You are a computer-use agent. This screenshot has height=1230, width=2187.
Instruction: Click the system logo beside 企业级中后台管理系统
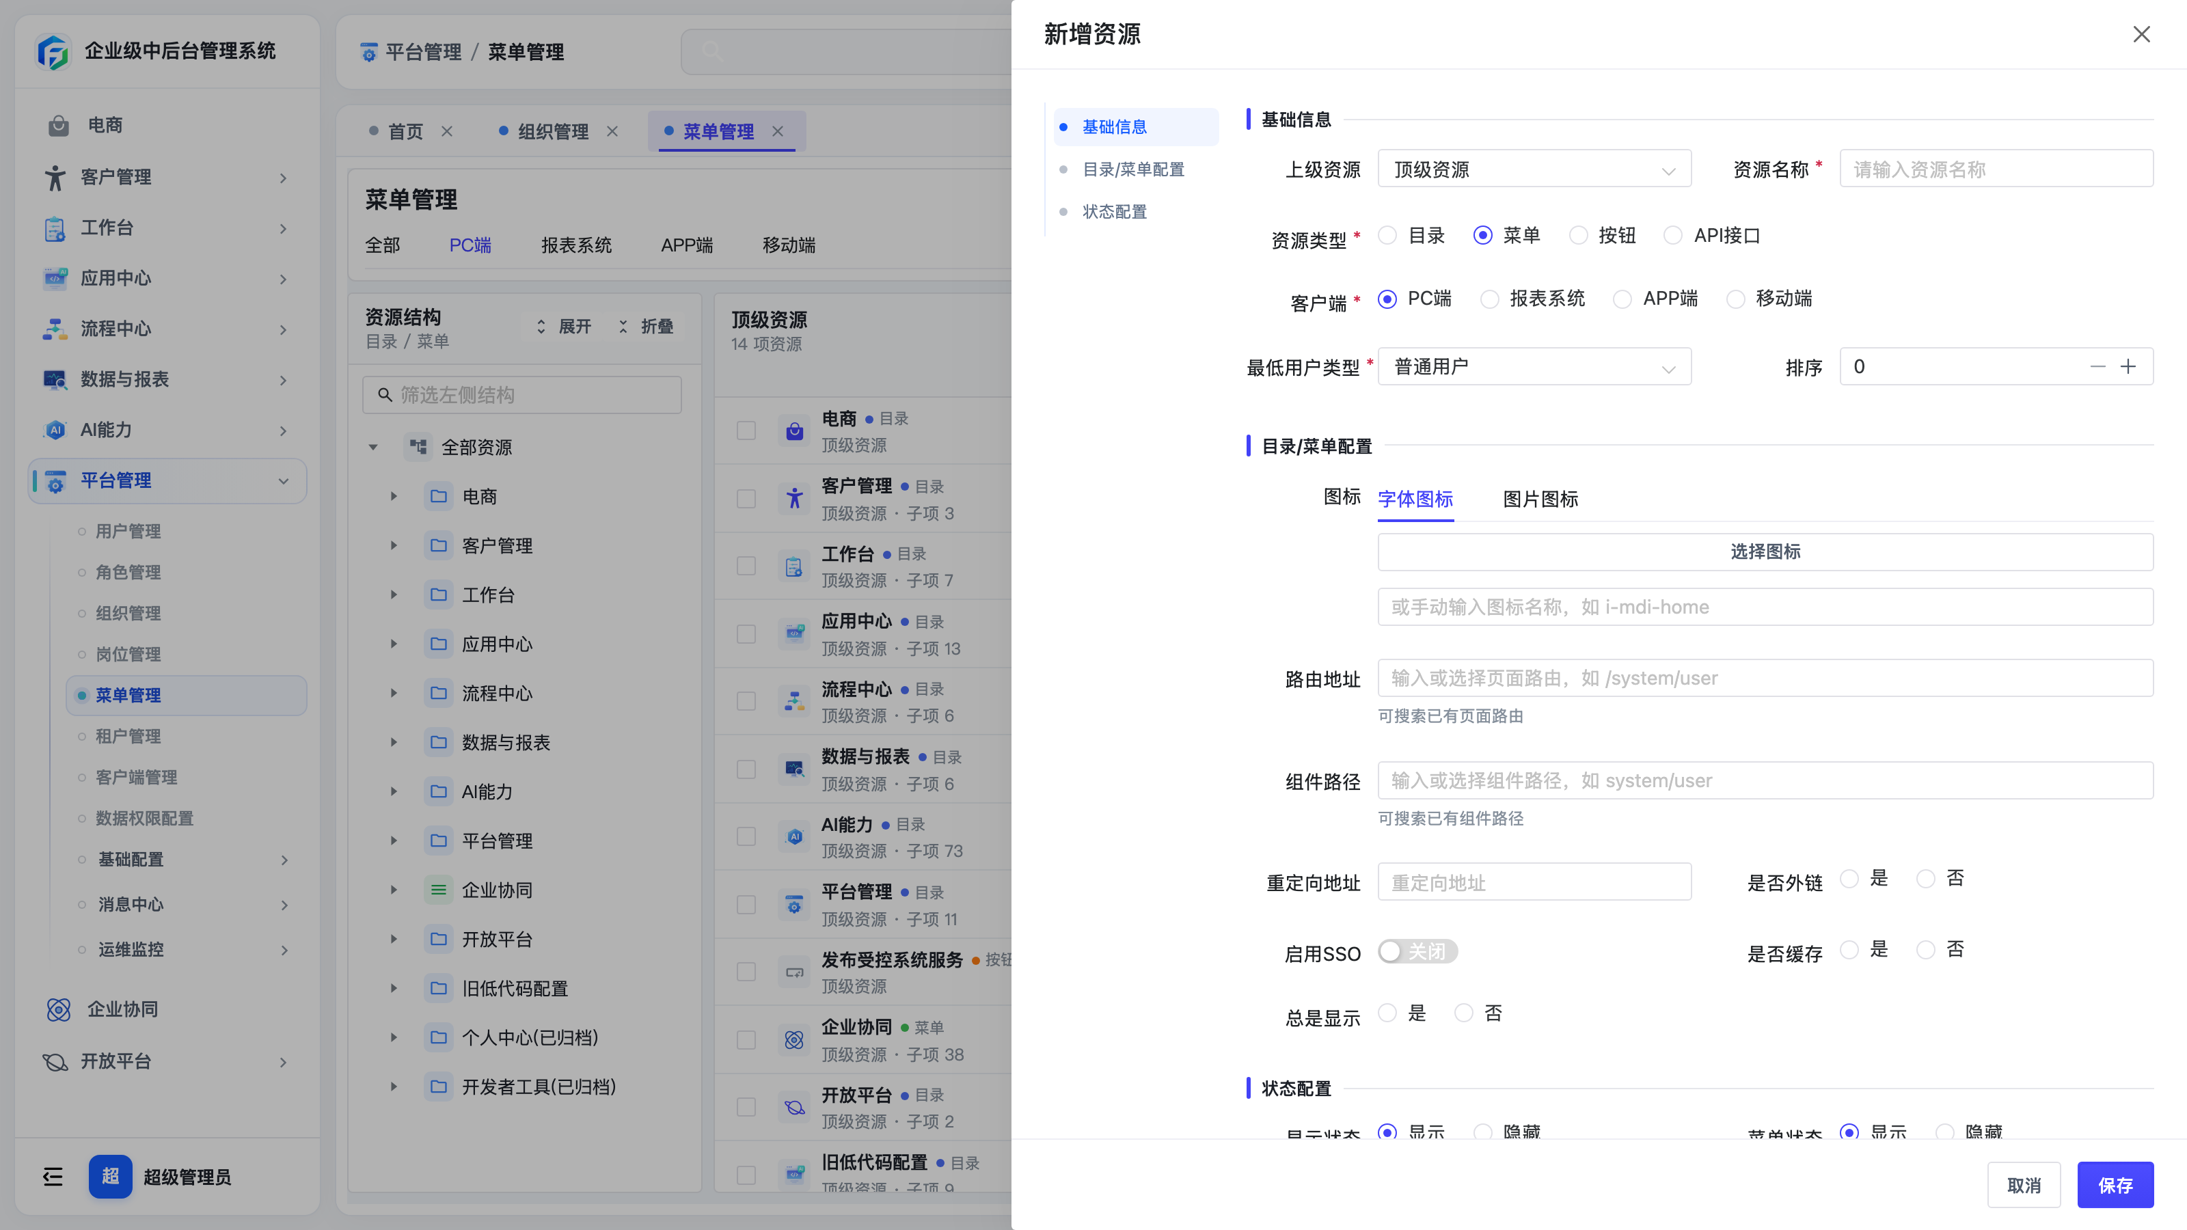[x=53, y=52]
